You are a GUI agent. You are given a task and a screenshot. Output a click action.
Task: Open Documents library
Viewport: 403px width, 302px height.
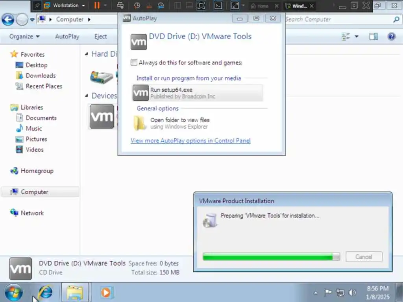click(x=41, y=118)
